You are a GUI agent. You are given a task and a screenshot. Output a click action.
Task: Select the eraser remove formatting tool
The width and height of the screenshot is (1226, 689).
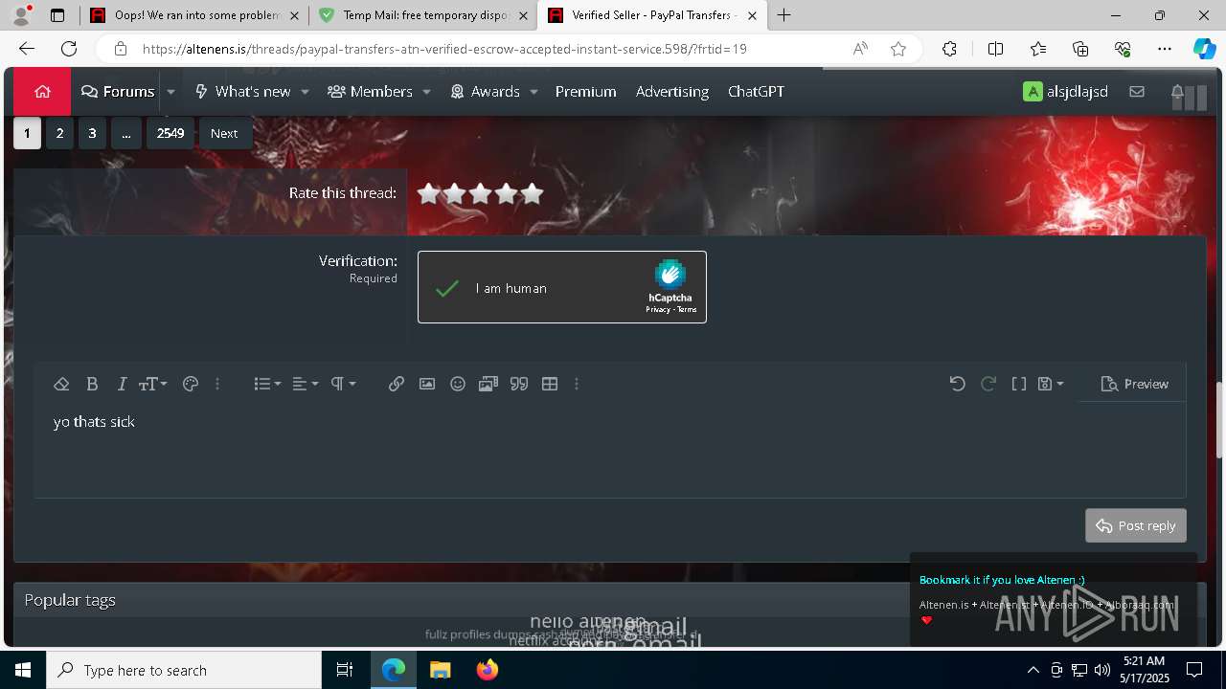tap(61, 384)
